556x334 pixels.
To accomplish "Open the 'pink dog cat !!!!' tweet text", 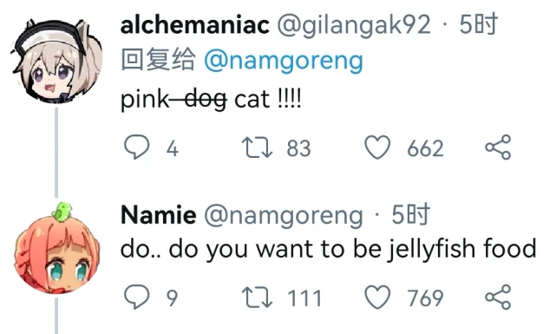I will point(211,99).
